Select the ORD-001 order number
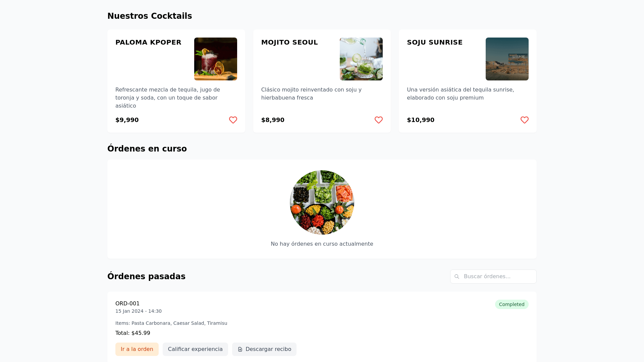The height and width of the screenshot is (362, 644). pos(127,303)
